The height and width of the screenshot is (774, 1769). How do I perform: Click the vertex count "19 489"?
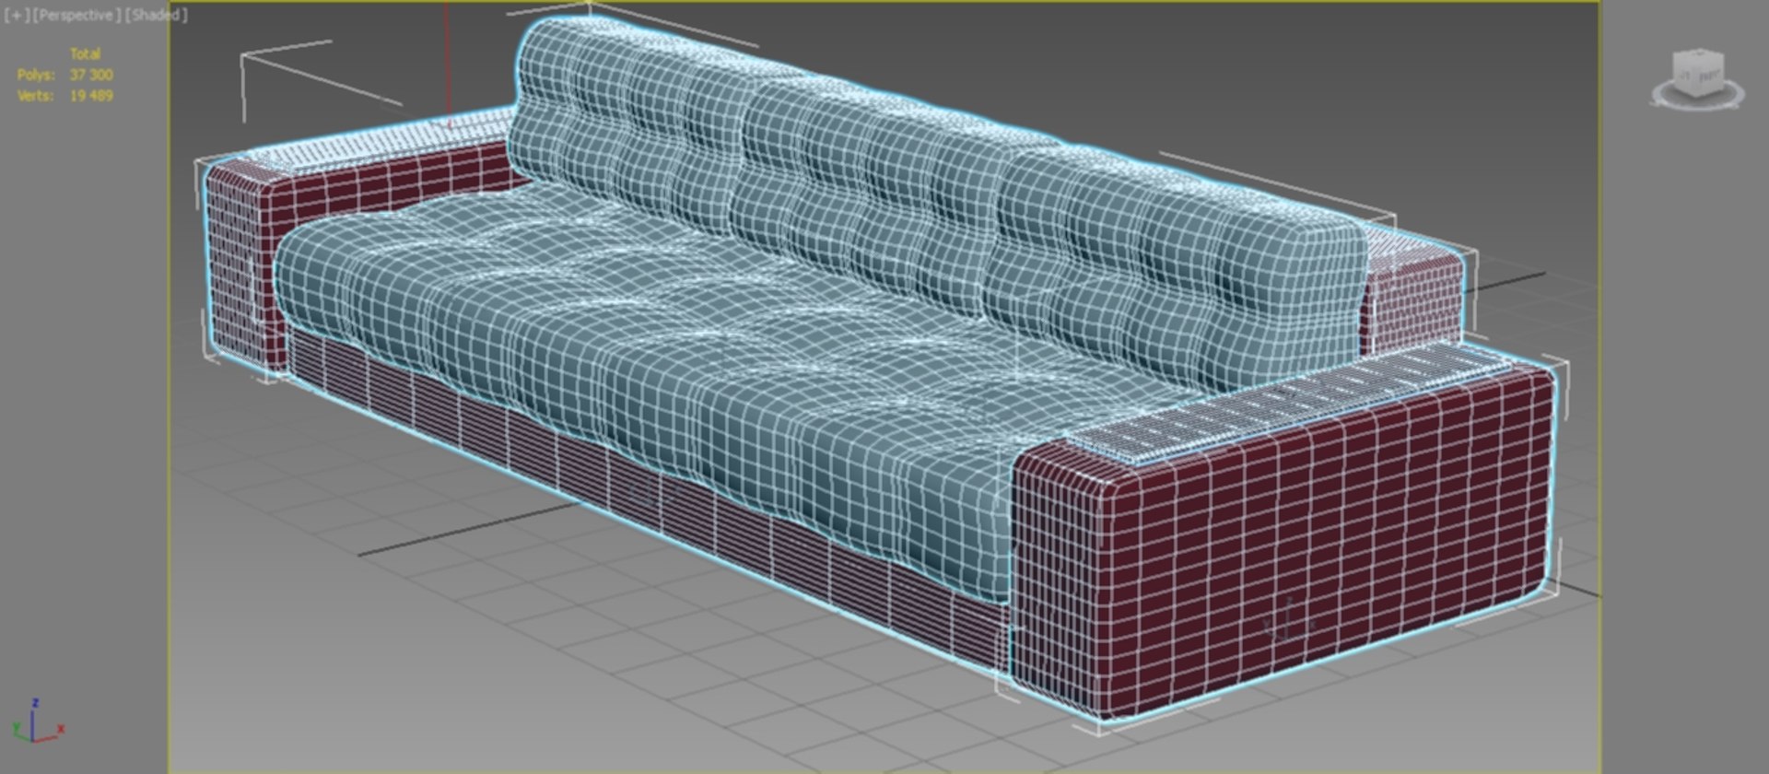point(91,95)
